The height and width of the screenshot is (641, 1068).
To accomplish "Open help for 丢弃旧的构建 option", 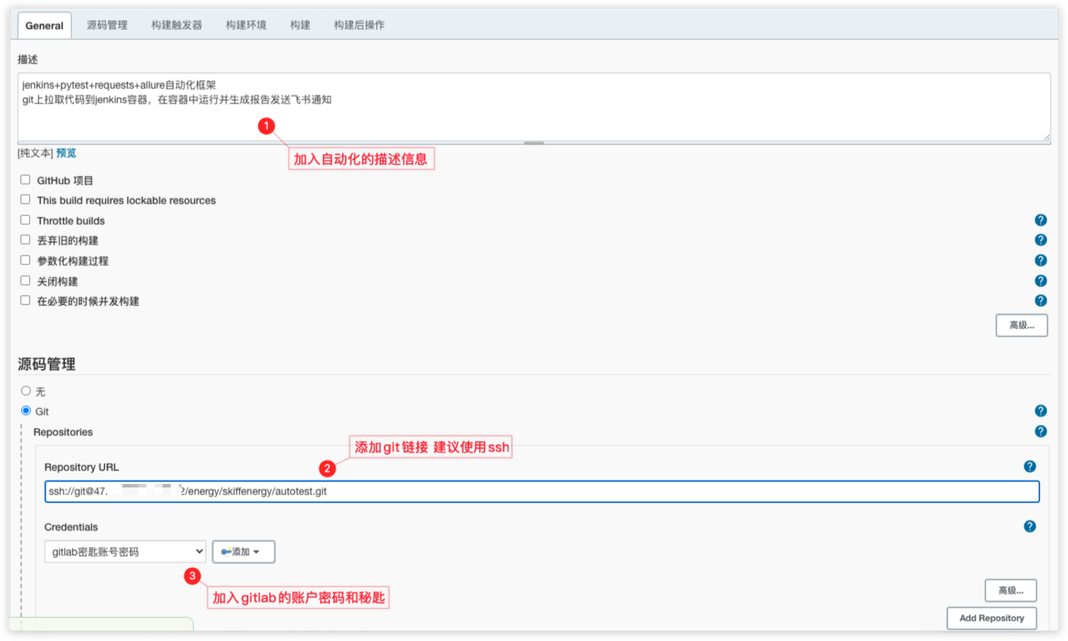I will 1040,240.
